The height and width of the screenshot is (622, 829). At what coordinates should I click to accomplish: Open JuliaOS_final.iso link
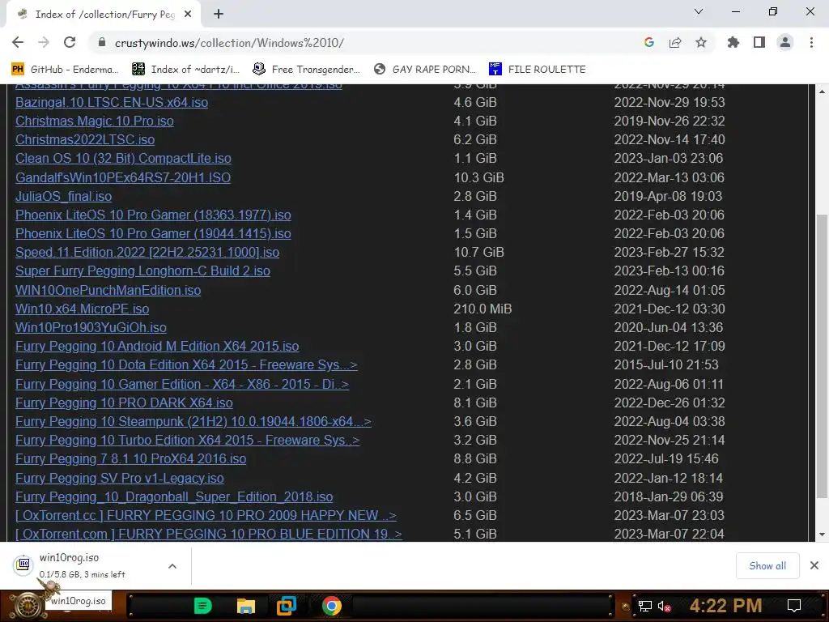pyautogui.click(x=63, y=196)
